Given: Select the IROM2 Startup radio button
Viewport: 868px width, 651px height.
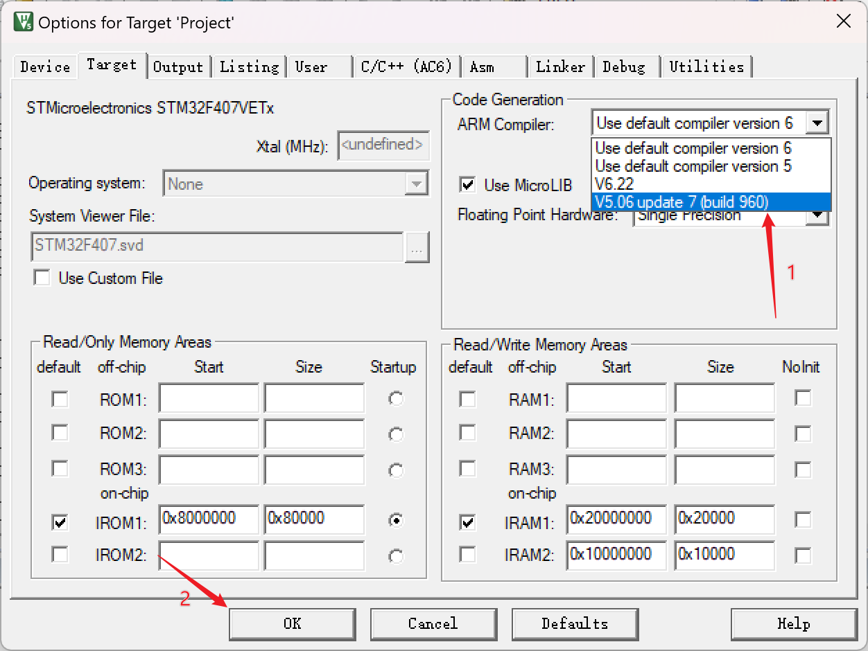Looking at the screenshot, I should click(x=396, y=555).
